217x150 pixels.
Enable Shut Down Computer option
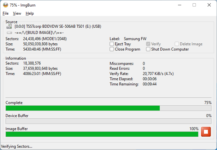(148, 49)
